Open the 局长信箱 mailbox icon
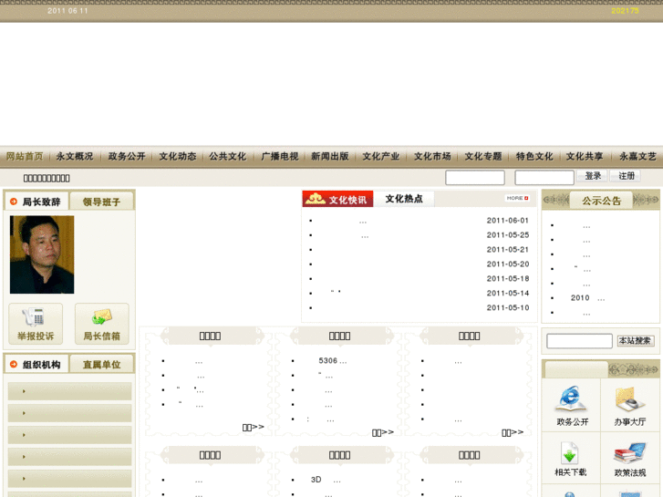Screen dimensions: 663x497 [x=101, y=324]
